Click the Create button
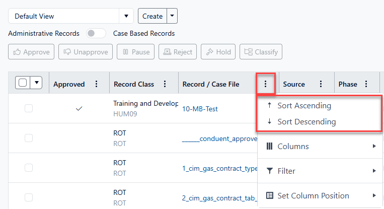The height and width of the screenshot is (209, 384). tap(152, 16)
